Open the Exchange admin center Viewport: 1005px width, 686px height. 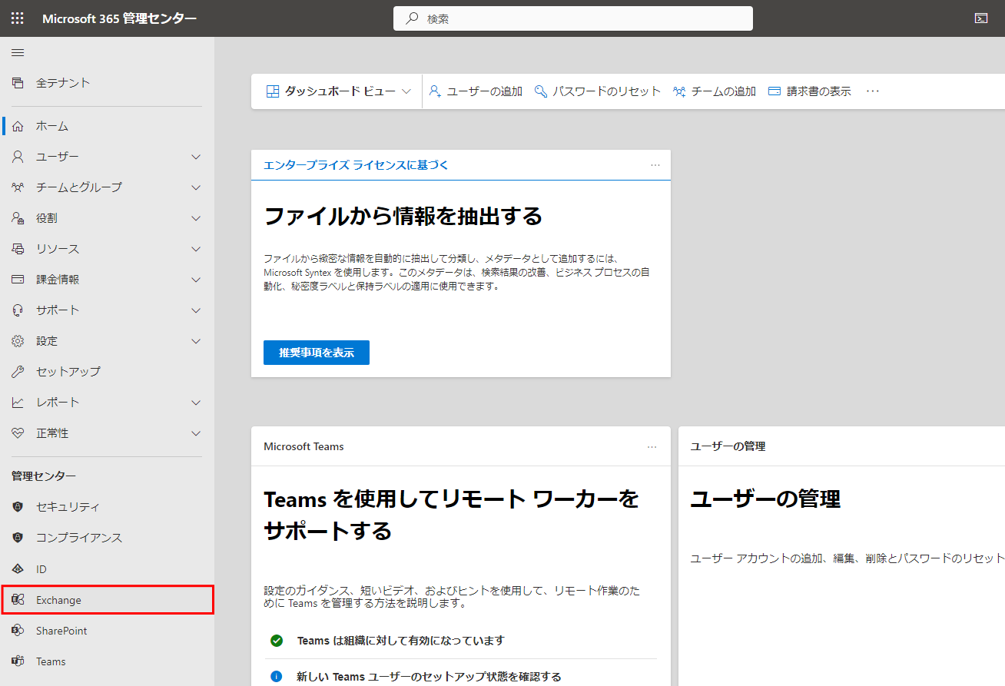click(x=107, y=600)
